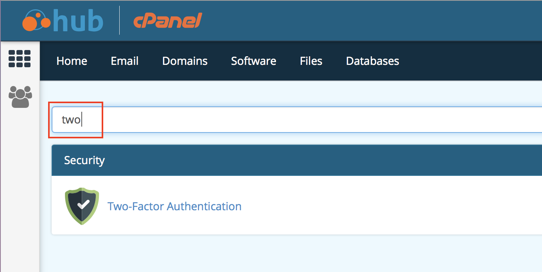Click the Two-Factor Authentication shield icon
Viewport: 542px width, 272px height.
[x=82, y=206]
